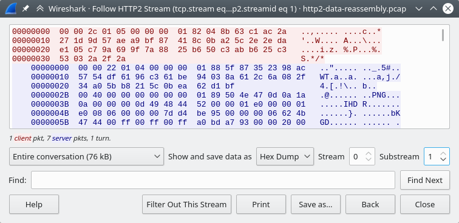Viewport: 459px width, 223px height.
Task: Decrement the Stream number spinner
Action: pos(369,159)
